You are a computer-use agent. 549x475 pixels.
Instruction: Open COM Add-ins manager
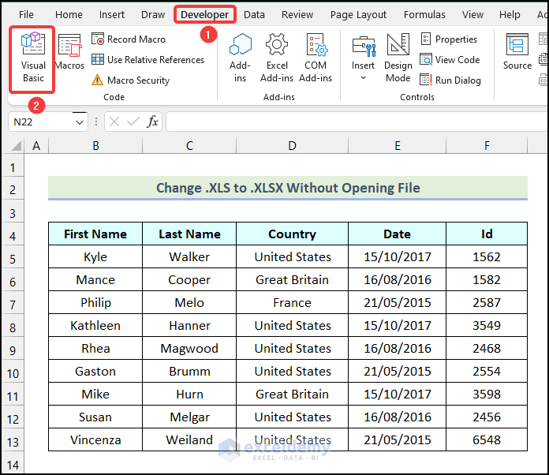click(316, 58)
